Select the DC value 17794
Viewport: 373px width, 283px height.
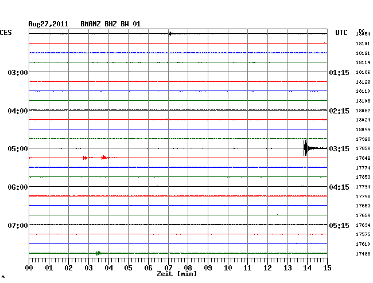pos(363,187)
